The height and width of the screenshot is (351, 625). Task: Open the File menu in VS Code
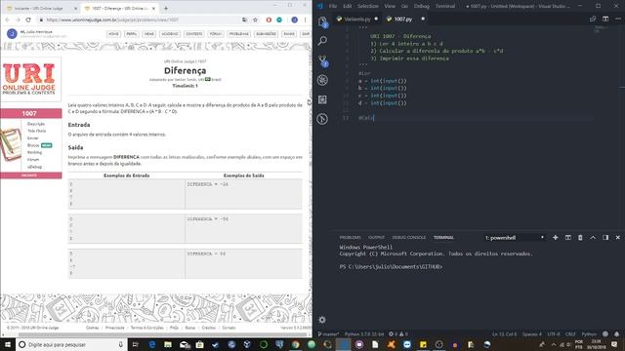333,6
